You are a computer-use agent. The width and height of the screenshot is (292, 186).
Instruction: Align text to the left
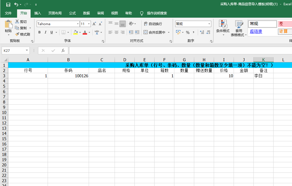pyautogui.click(x=110, y=32)
